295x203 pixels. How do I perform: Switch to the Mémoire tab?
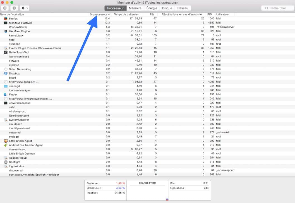(x=135, y=8)
